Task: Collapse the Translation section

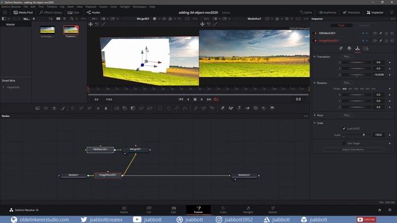Action: click(x=314, y=56)
